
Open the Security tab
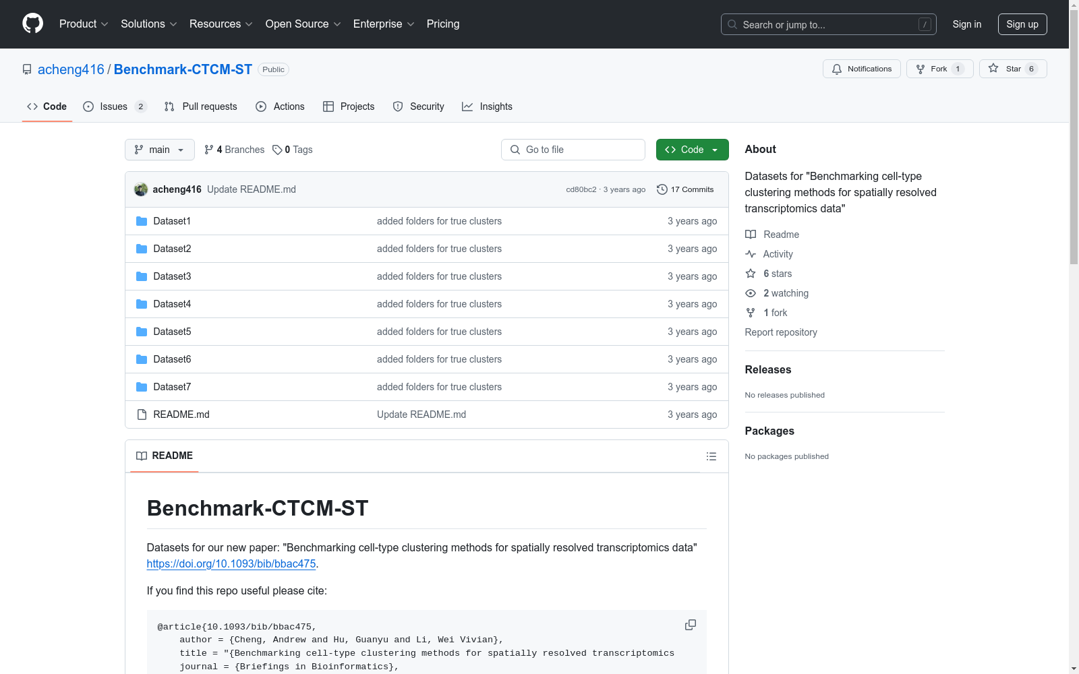(419, 106)
